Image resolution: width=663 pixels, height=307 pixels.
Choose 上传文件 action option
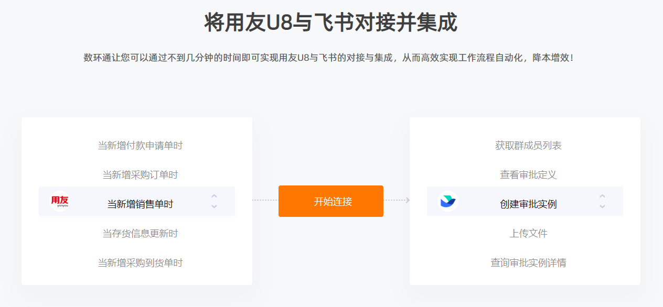528,234
